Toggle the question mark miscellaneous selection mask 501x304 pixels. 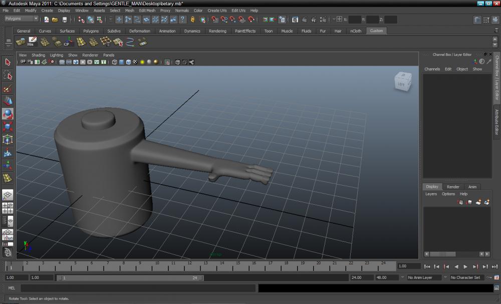tap(182, 20)
